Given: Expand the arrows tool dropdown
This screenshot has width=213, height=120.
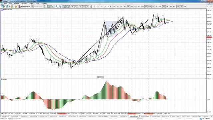Looking at the screenshot, I should coord(110,7).
